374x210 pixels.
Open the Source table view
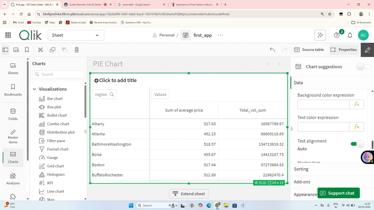pos(309,50)
